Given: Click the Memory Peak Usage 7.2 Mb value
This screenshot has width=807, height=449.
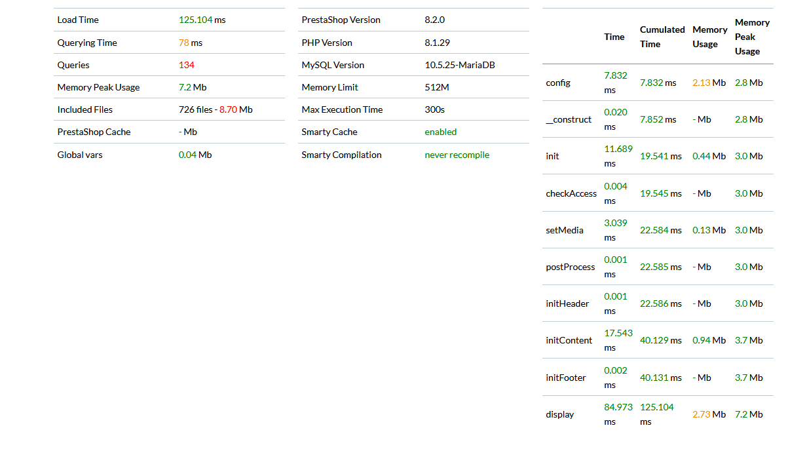Looking at the screenshot, I should 193,87.
